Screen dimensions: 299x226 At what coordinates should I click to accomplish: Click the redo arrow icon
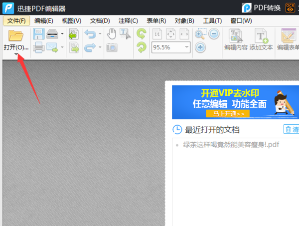(x=90, y=47)
